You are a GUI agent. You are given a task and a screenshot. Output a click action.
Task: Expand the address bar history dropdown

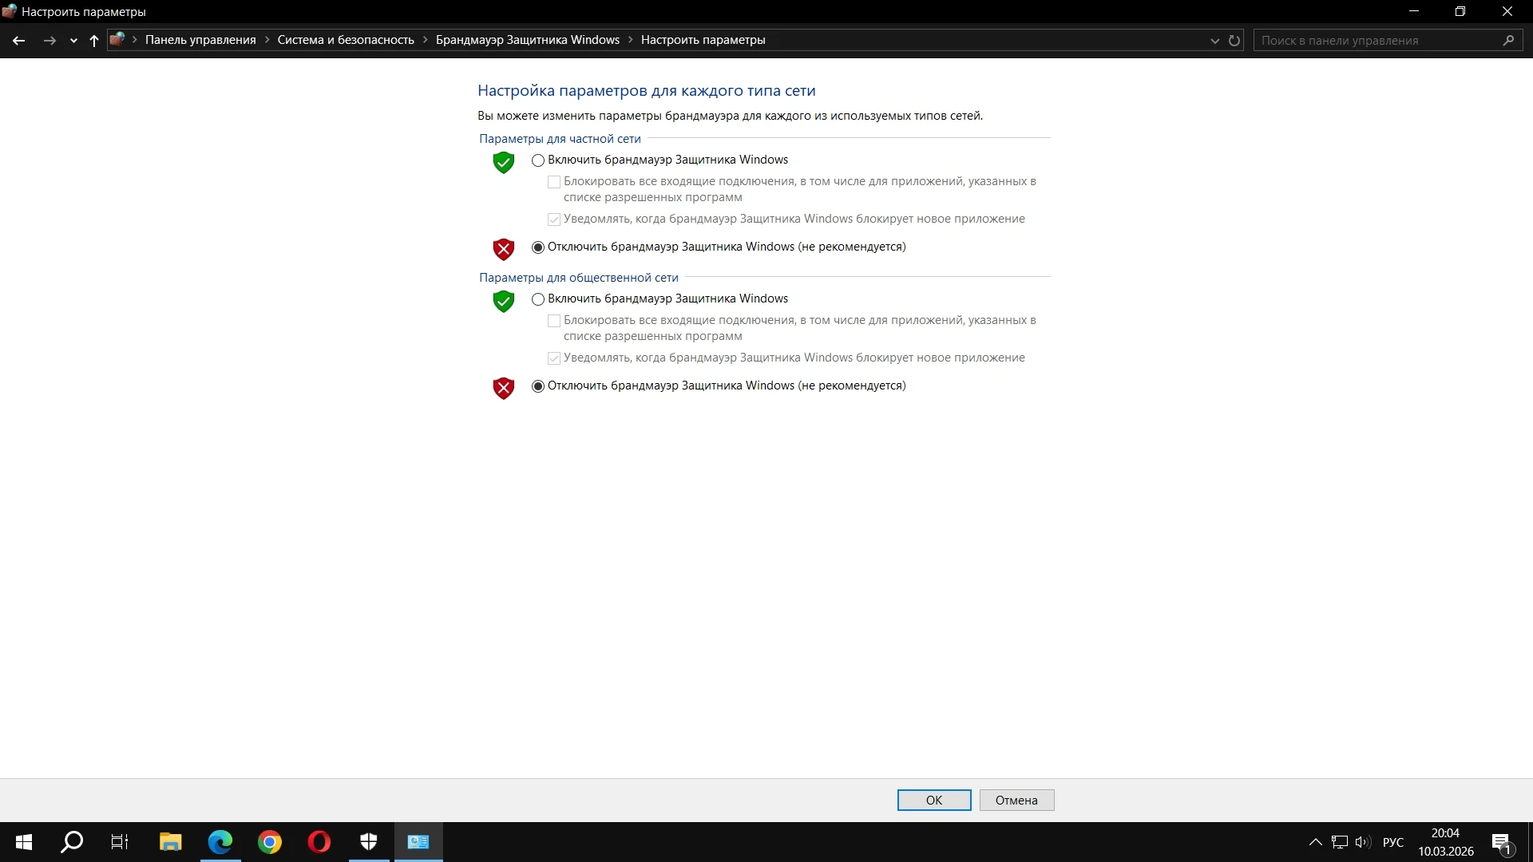click(1214, 40)
